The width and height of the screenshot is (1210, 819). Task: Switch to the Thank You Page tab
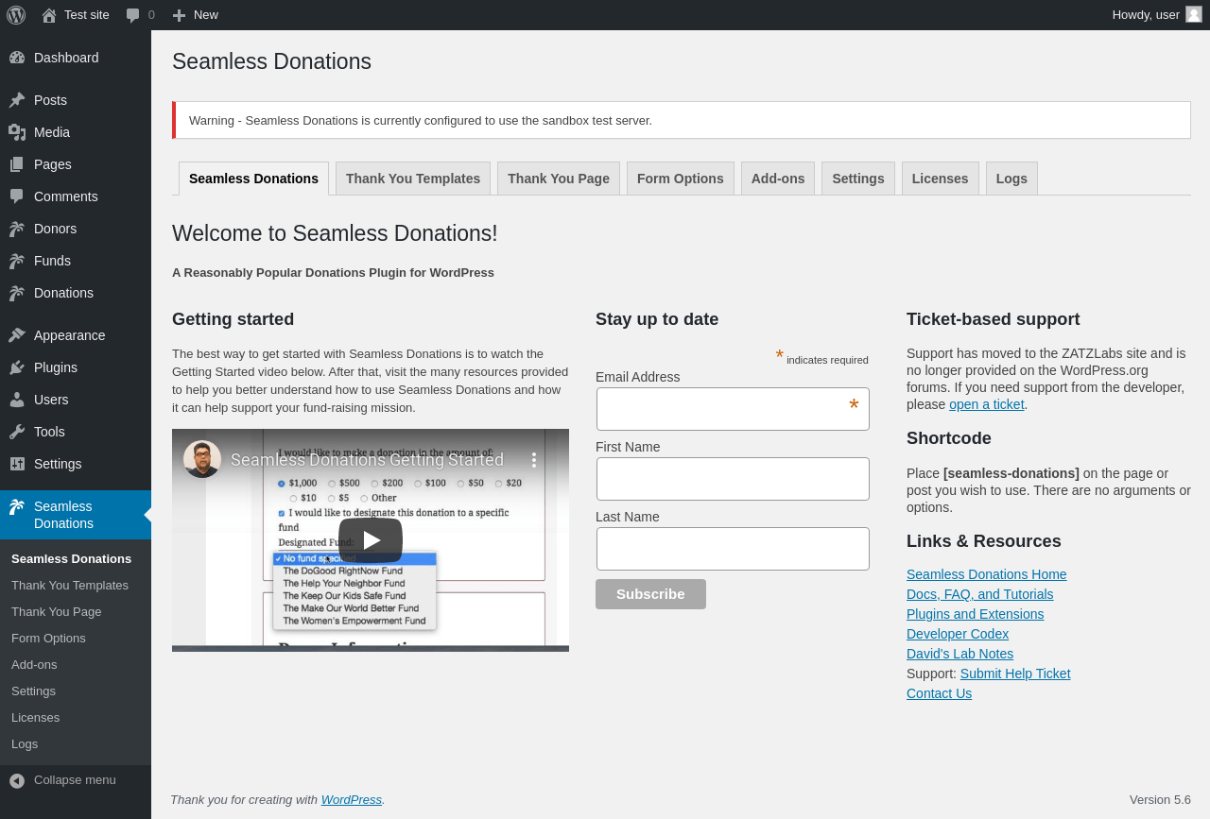[559, 179]
